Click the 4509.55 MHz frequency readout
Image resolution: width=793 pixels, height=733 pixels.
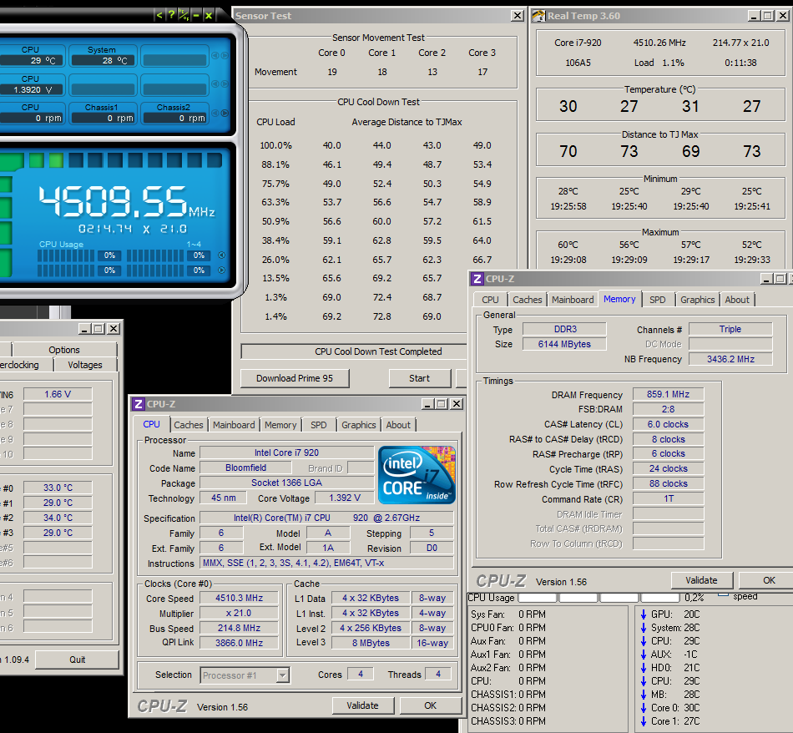point(126,201)
